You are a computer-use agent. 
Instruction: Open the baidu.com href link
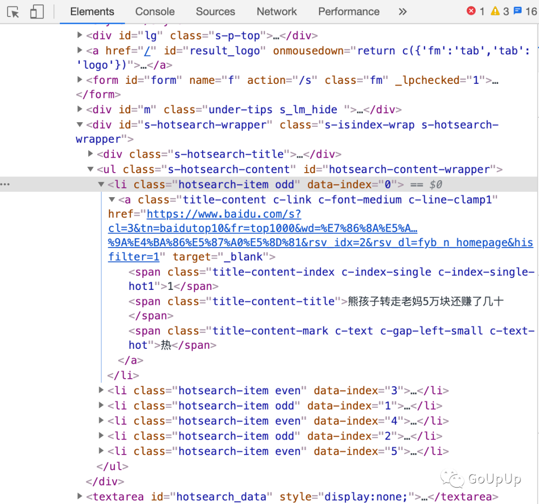tap(224, 215)
